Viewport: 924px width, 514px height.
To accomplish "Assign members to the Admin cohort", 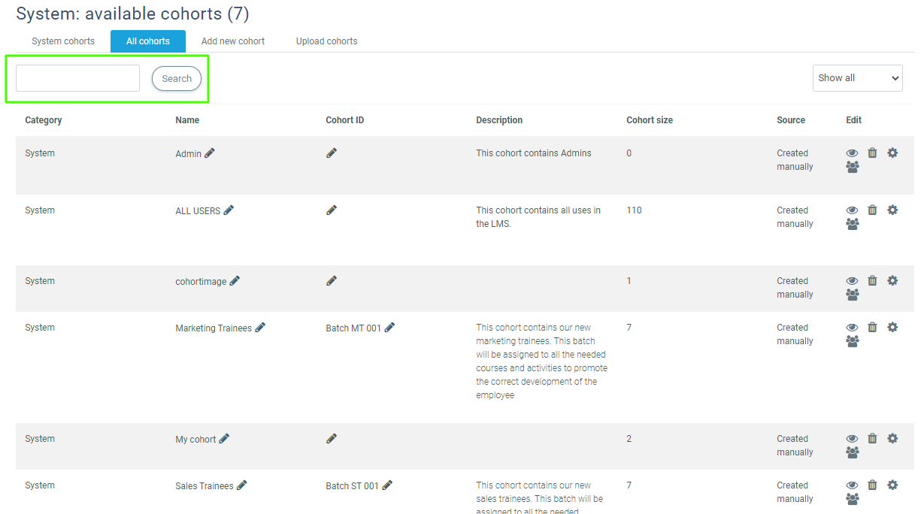I will (852, 168).
